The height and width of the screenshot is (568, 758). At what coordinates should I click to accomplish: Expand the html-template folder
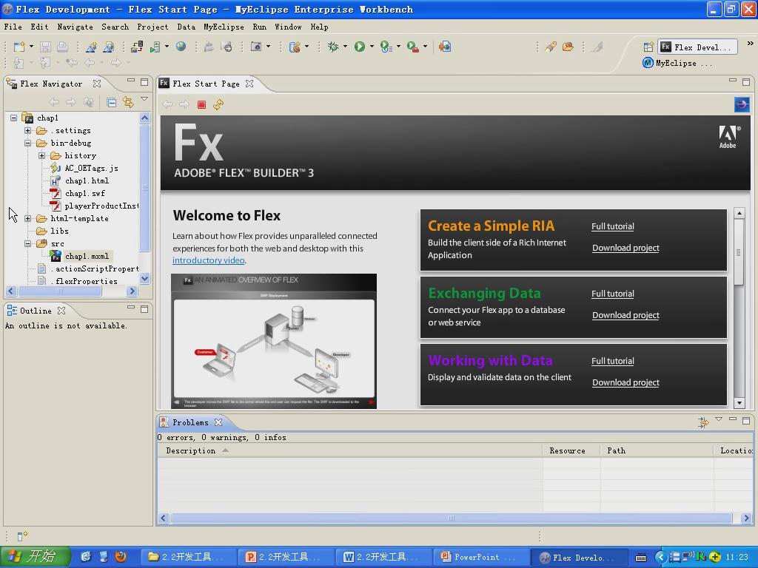[27, 218]
